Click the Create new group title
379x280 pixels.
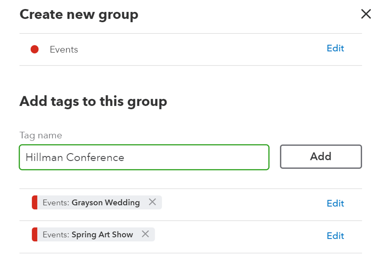point(78,14)
